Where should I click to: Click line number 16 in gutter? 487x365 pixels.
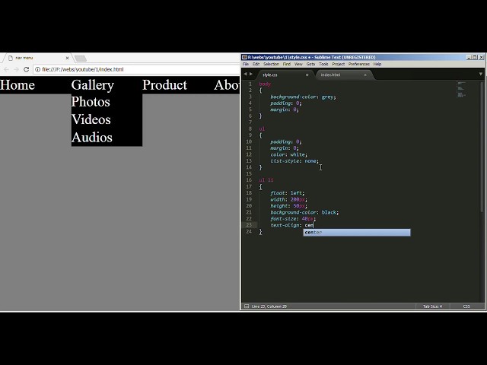(x=249, y=180)
